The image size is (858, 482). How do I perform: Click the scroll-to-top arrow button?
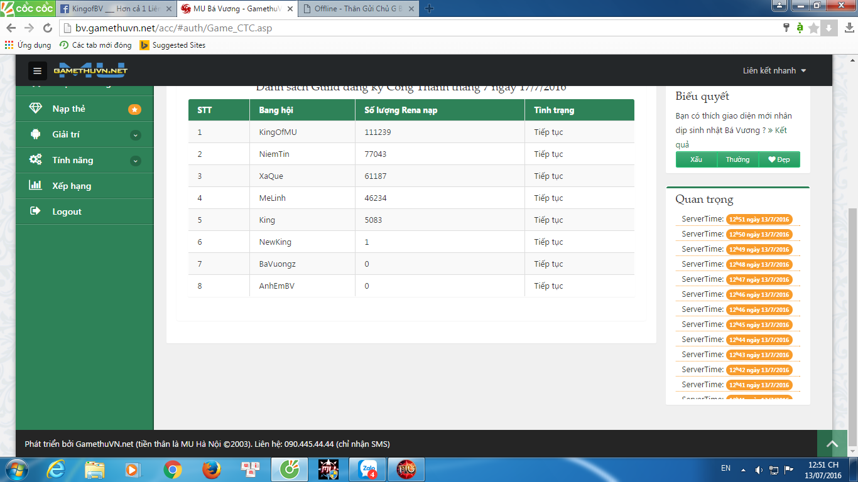832,444
